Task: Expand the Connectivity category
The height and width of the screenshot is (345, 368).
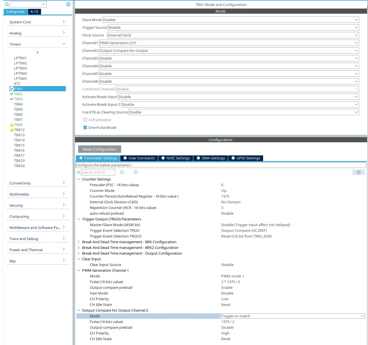Action: pyautogui.click(x=37, y=183)
